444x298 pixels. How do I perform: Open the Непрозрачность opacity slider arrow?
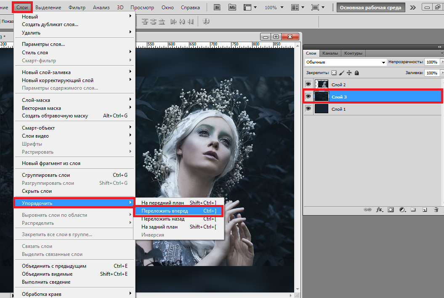[441, 62]
